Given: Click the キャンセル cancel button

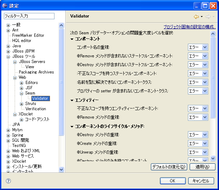Looking at the screenshot, I should [201, 181].
